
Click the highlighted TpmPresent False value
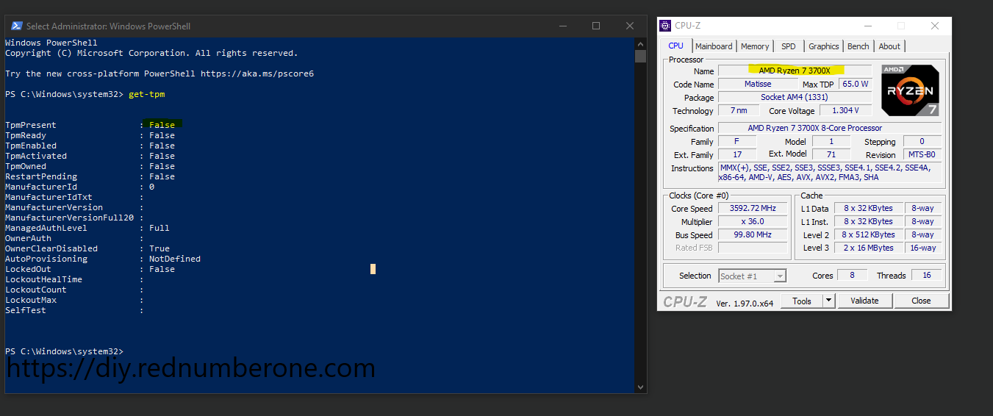162,125
